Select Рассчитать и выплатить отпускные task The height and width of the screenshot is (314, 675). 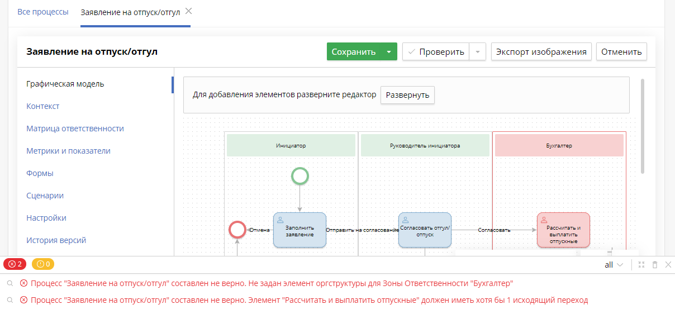pos(563,230)
